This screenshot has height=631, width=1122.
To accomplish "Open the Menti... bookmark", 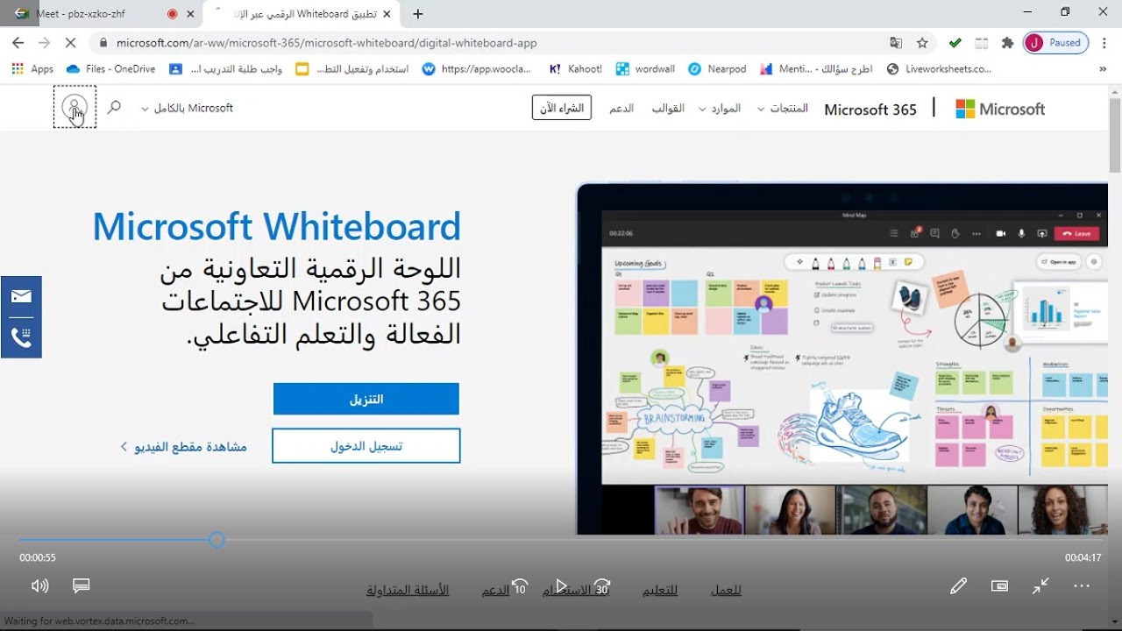I will pos(816,68).
